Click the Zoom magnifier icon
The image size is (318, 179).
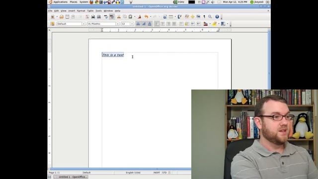point(210,17)
